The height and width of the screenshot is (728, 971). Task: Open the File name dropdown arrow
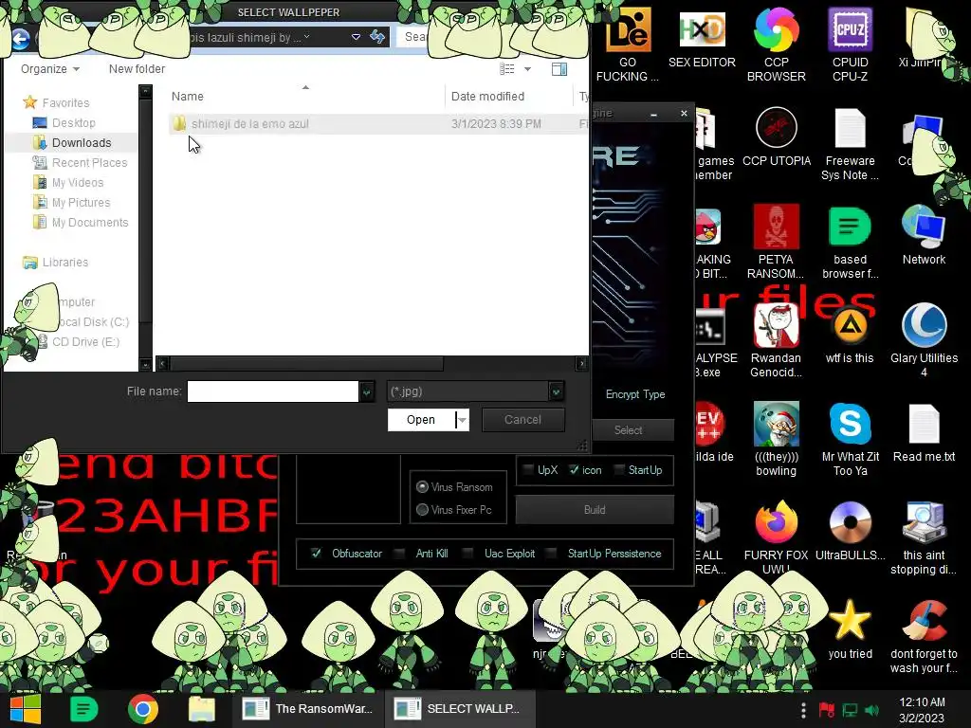pos(367,391)
